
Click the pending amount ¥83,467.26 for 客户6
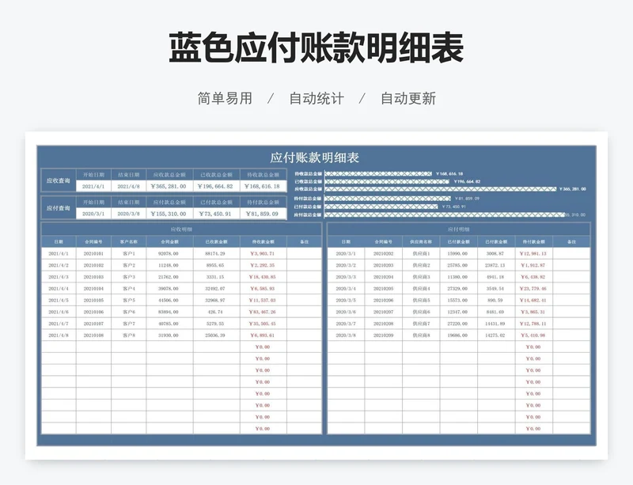click(x=263, y=313)
